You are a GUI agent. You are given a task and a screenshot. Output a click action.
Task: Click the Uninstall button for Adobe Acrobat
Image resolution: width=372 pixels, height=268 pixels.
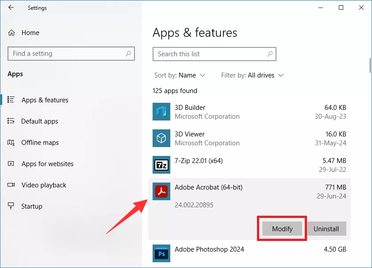click(327, 229)
